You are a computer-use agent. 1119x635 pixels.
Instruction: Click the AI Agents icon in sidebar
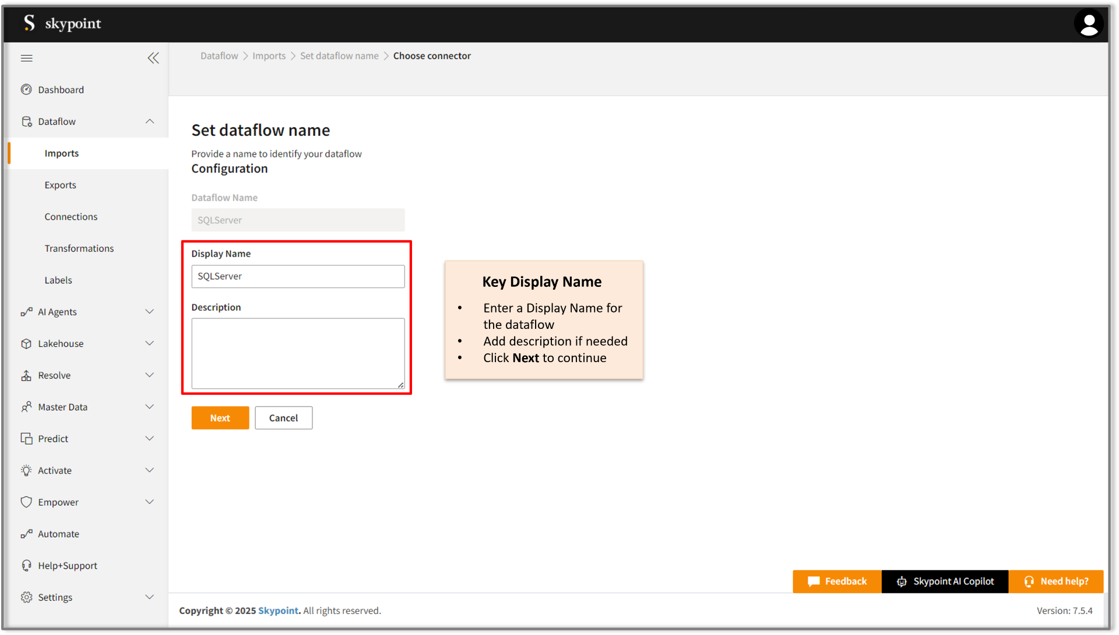[26, 311]
